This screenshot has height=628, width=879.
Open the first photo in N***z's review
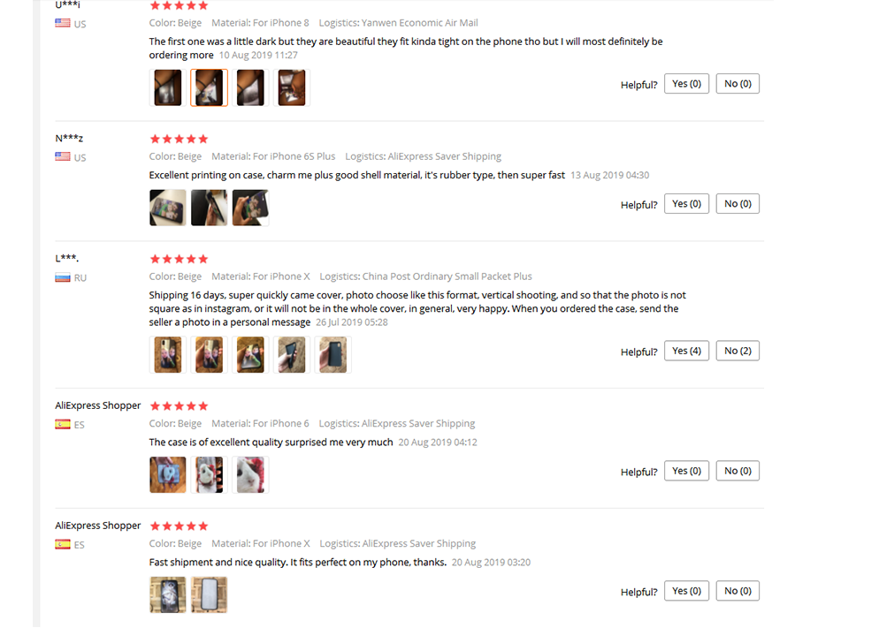pos(168,208)
